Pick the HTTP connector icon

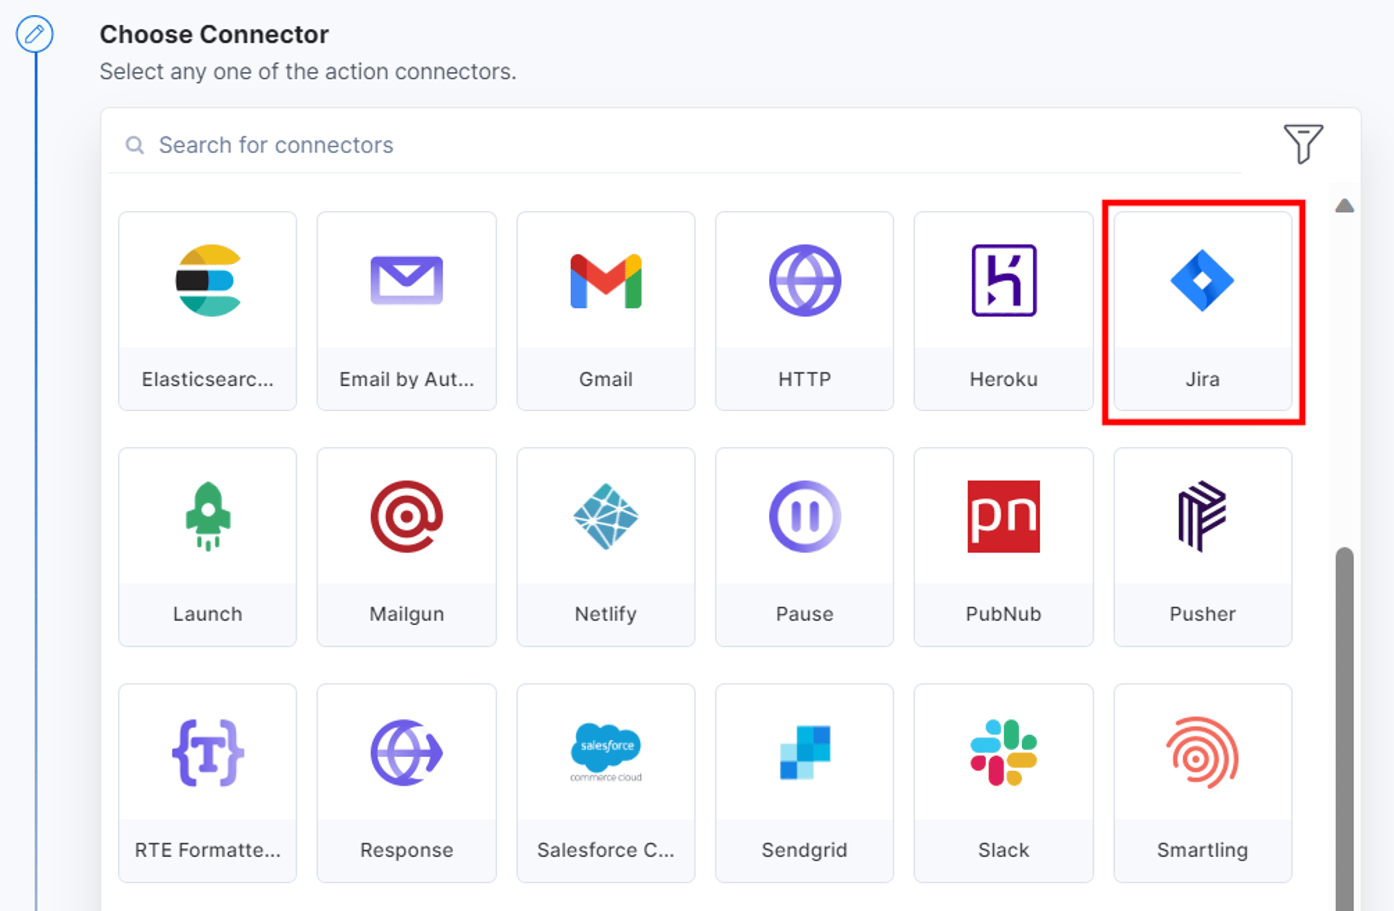[805, 281]
